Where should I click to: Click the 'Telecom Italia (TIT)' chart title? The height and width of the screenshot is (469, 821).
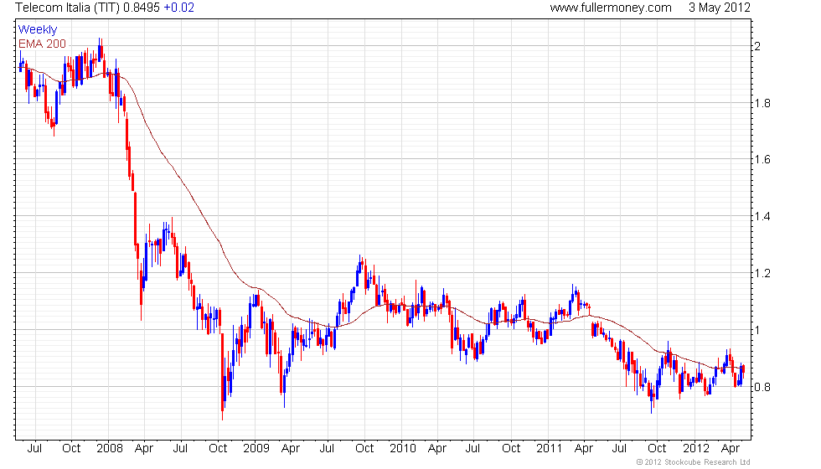click(68, 8)
